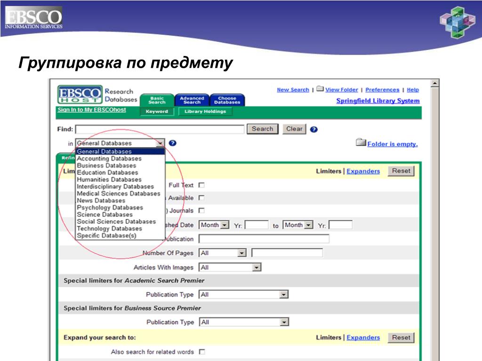The image size is (482, 361).
Task: Select the Keyword sub-tab
Action: (x=157, y=111)
